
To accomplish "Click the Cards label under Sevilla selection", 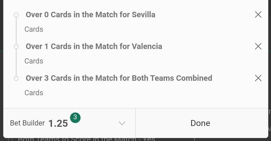I will pos(34,29).
